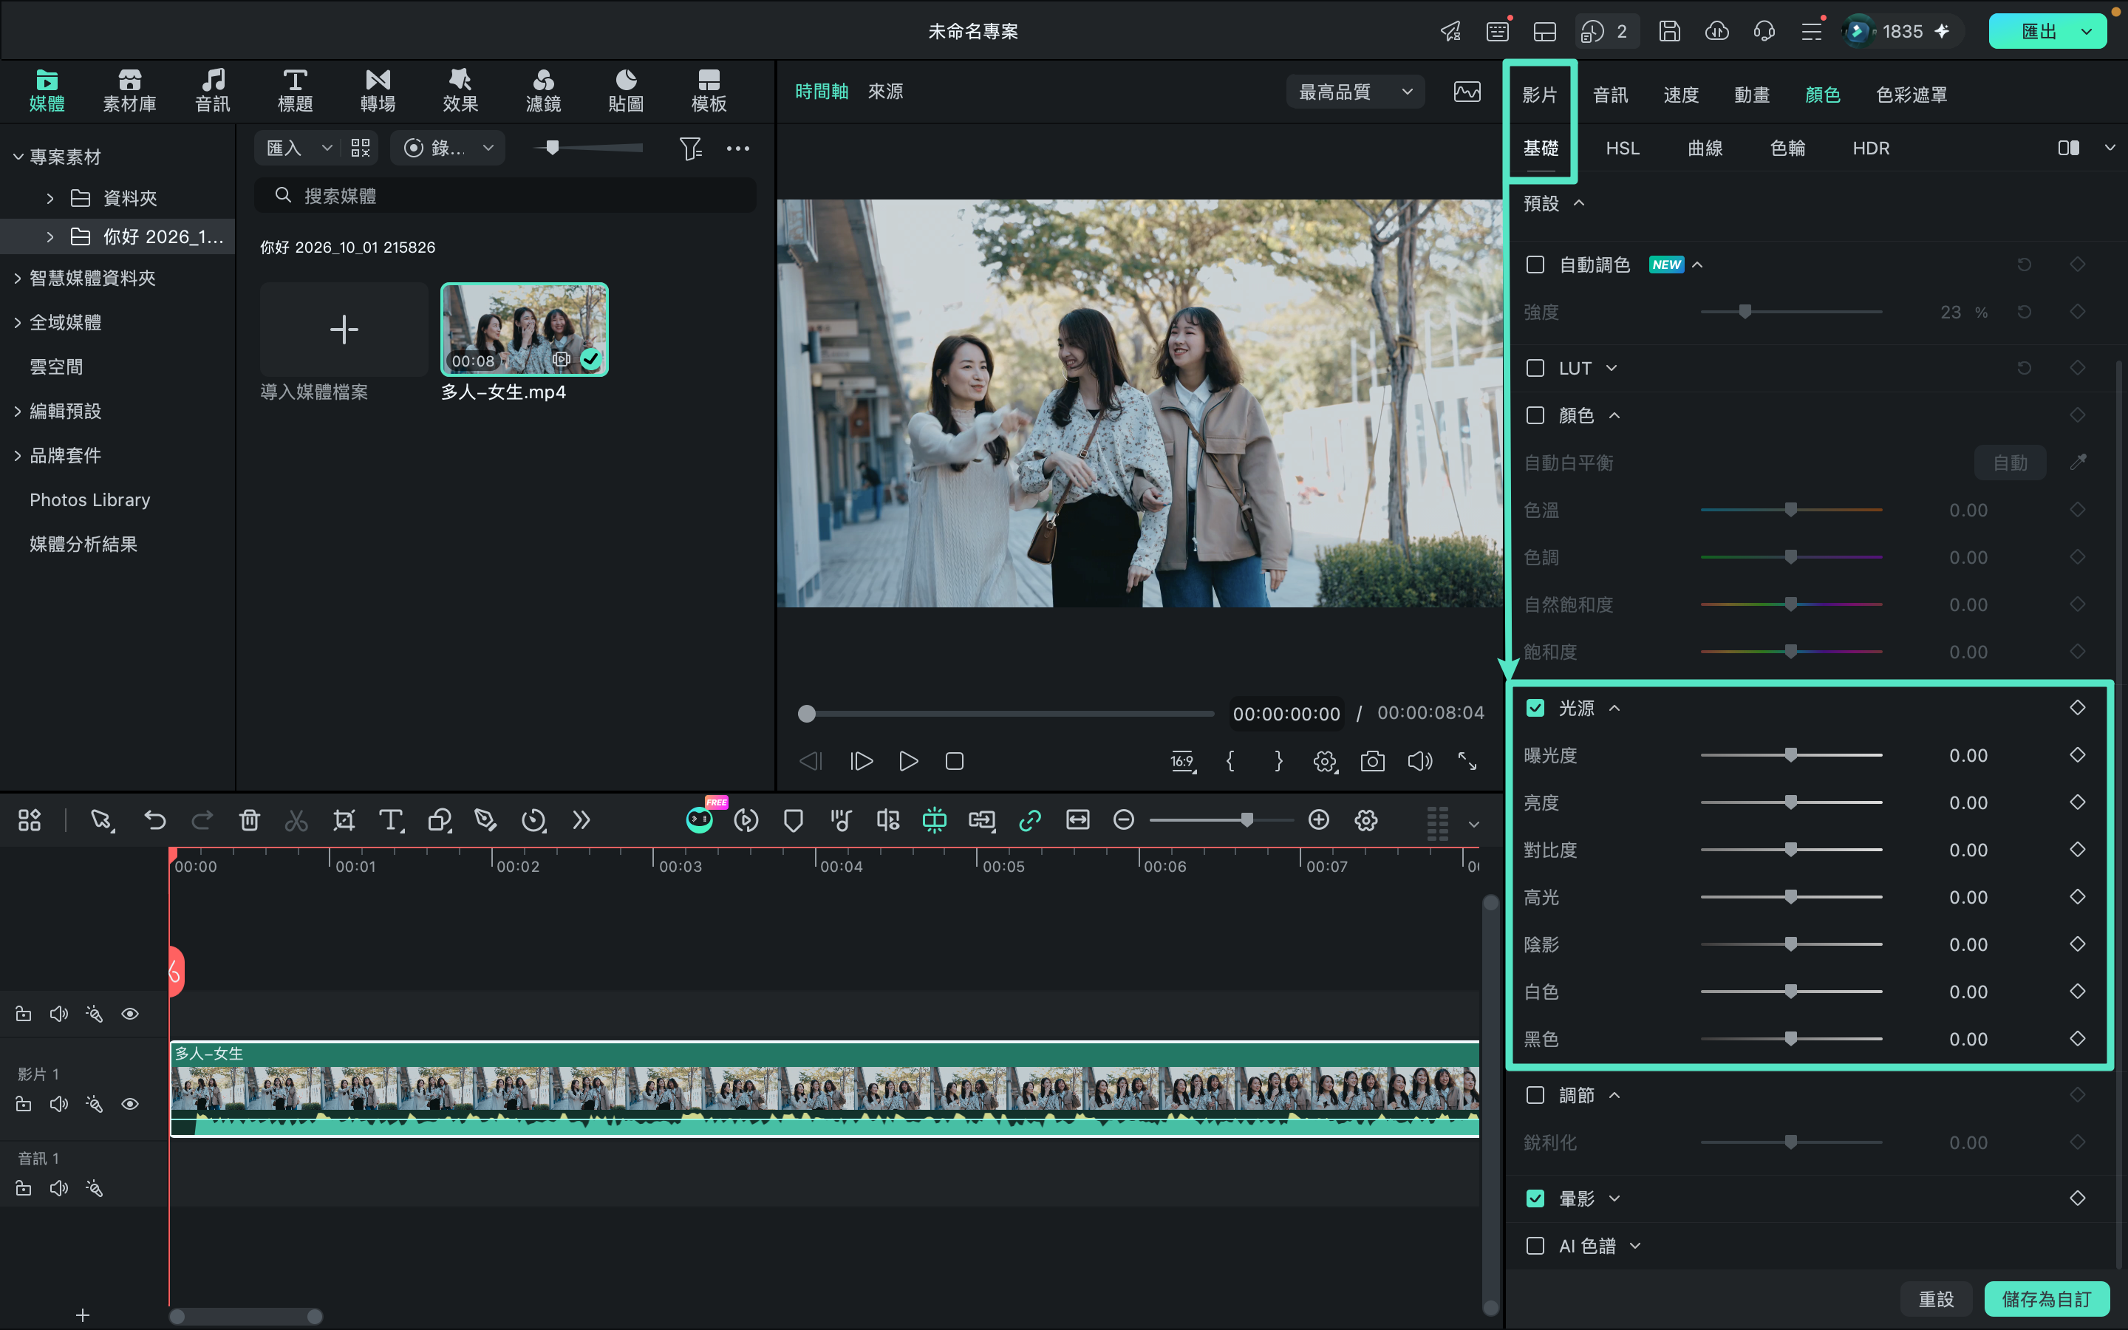Viewport: 2128px width, 1330px height.
Task: Click the 搜索媒體 search field
Action: [x=505, y=195]
